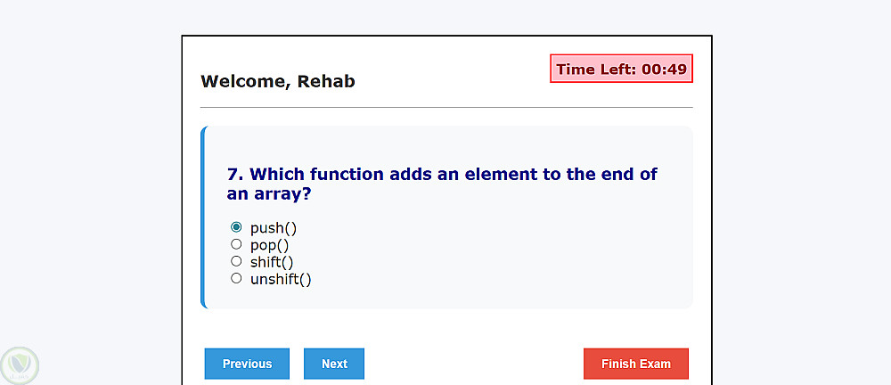Click the shield icon in bottom-left corner
The image size is (891, 385).
(x=20, y=365)
